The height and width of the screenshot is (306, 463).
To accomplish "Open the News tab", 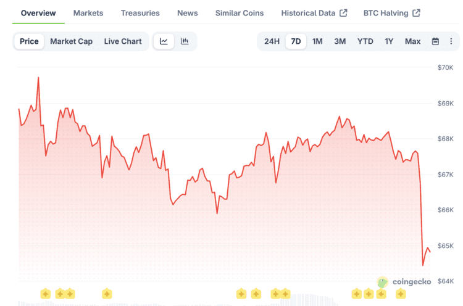I will (x=188, y=13).
